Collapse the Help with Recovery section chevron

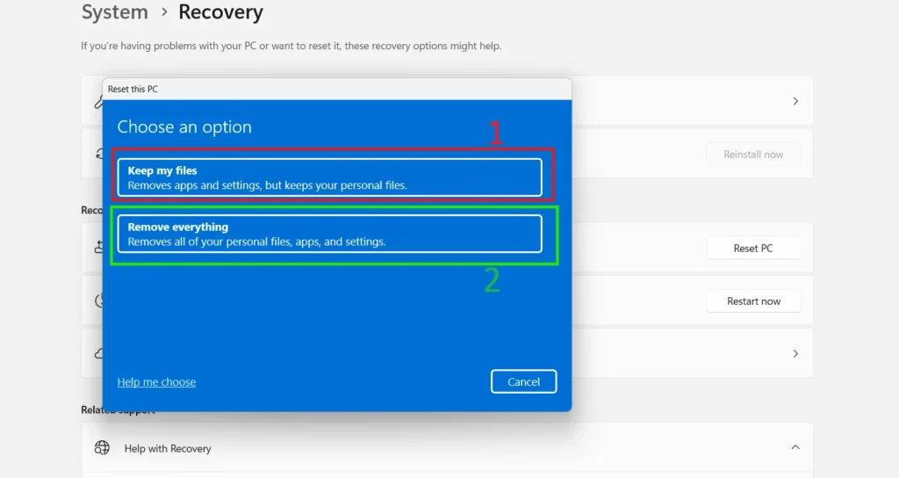click(795, 447)
